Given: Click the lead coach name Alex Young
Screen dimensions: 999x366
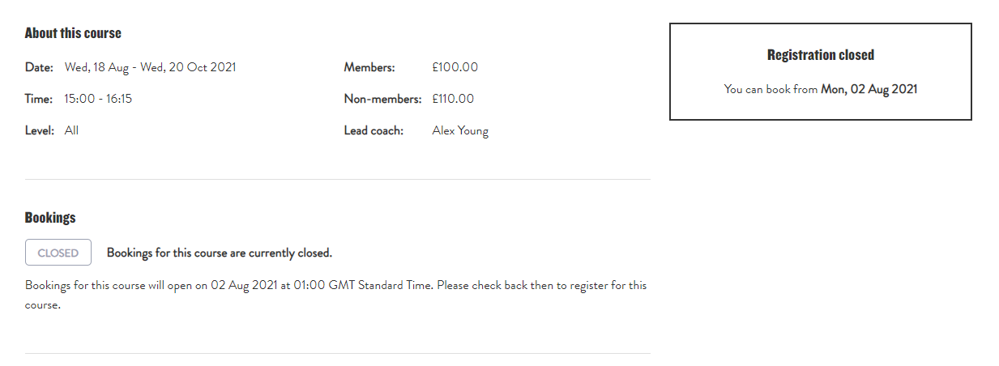Looking at the screenshot, I should [x=460, y=130].
